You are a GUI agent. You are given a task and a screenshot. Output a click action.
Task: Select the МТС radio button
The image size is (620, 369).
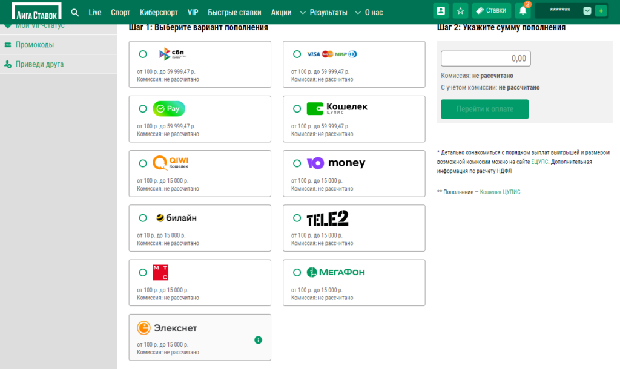coord(143,272)
